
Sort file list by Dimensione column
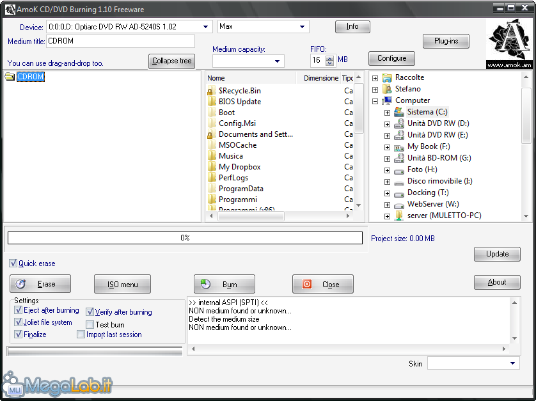tap(319, 78)
